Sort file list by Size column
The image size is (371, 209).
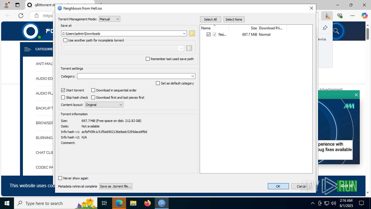pyautogui.click(x=243, y=28)
